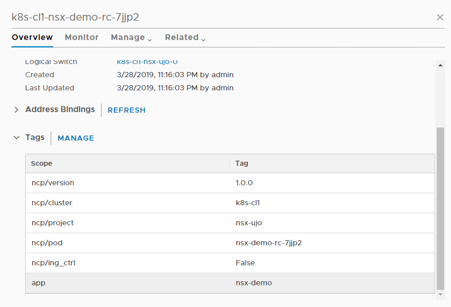Click REFRESH next to Address Bindings

[x=126, y=110]
